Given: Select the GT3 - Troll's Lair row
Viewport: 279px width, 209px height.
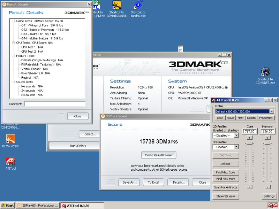Looking at the screenshot, I should pyautogui.click(x=39, y=34).
